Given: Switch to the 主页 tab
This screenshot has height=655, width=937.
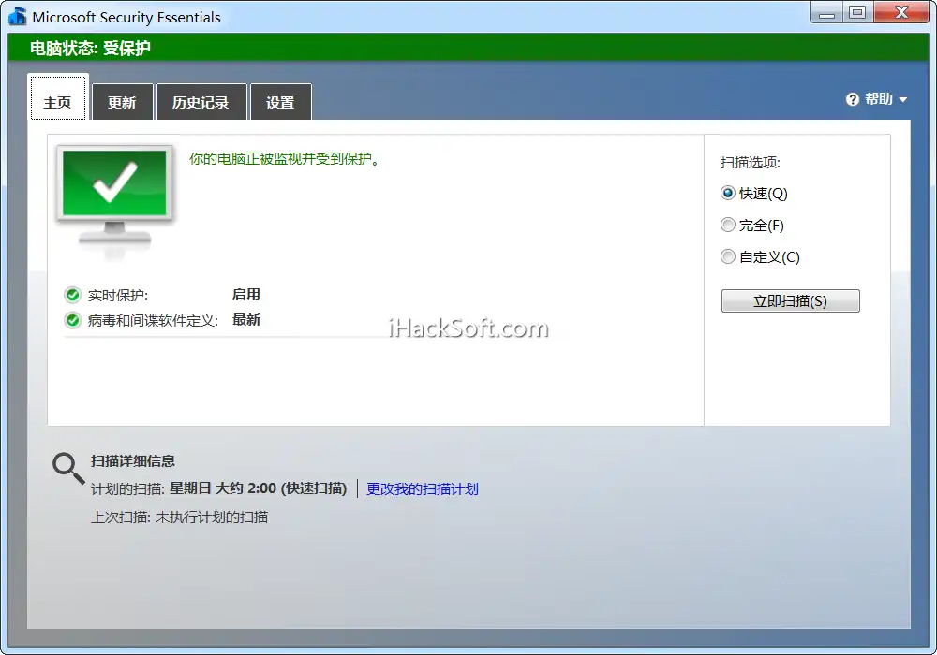Looking at the screenshot, I should point(58,97).
